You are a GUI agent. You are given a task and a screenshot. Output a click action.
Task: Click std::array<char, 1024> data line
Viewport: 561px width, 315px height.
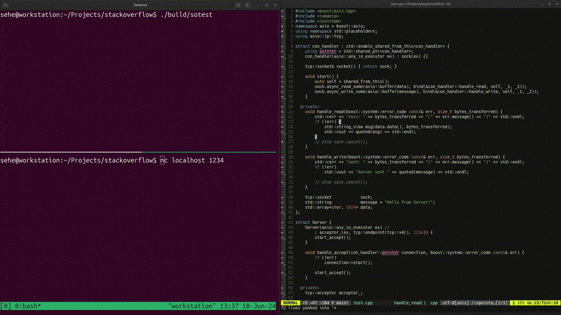click(338, 207)
